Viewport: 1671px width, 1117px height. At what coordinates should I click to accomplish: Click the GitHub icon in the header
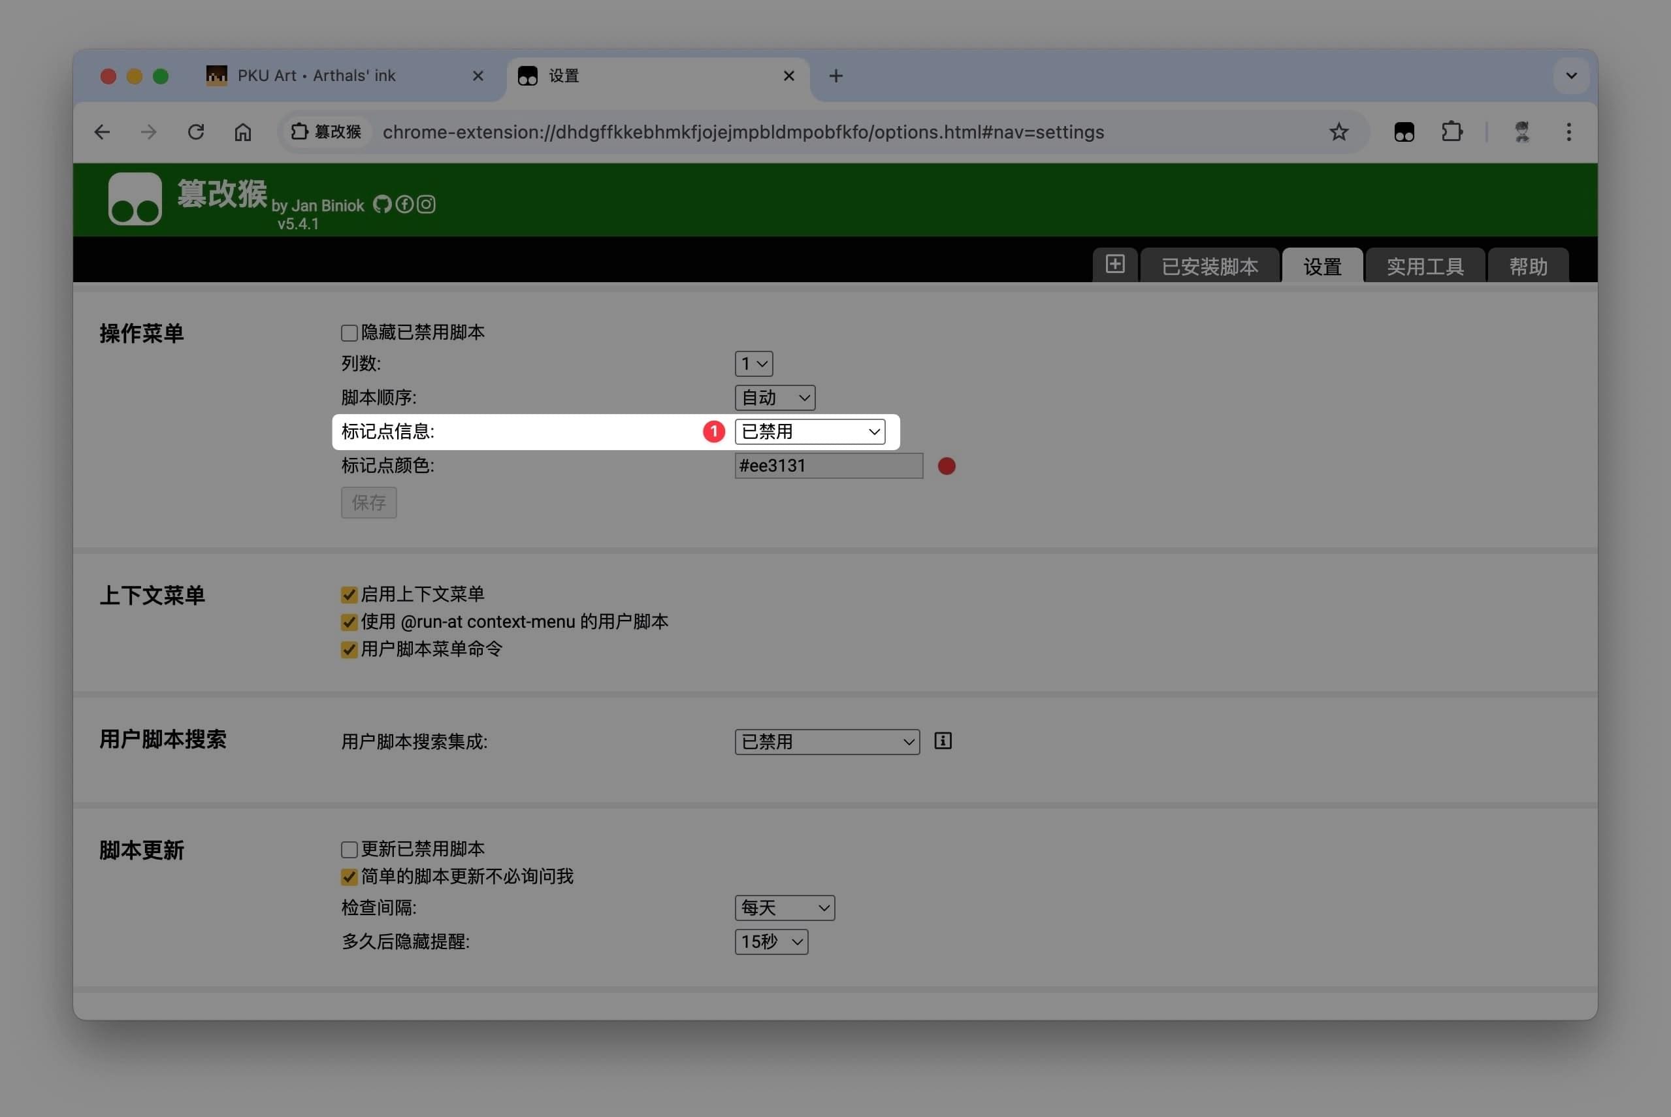tap(383, 204)
